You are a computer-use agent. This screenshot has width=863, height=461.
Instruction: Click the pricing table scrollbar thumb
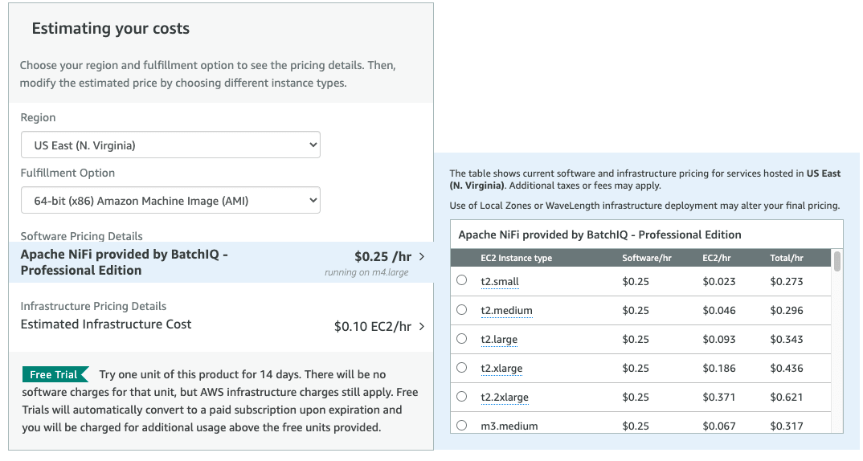(837, 261)
